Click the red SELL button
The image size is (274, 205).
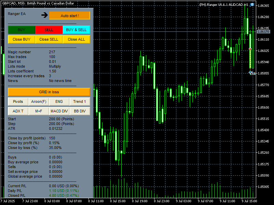point(49,30)
